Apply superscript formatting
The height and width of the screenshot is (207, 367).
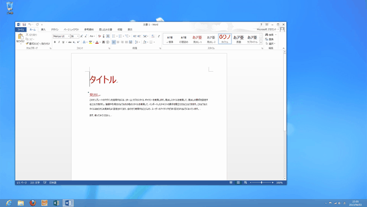78,42
